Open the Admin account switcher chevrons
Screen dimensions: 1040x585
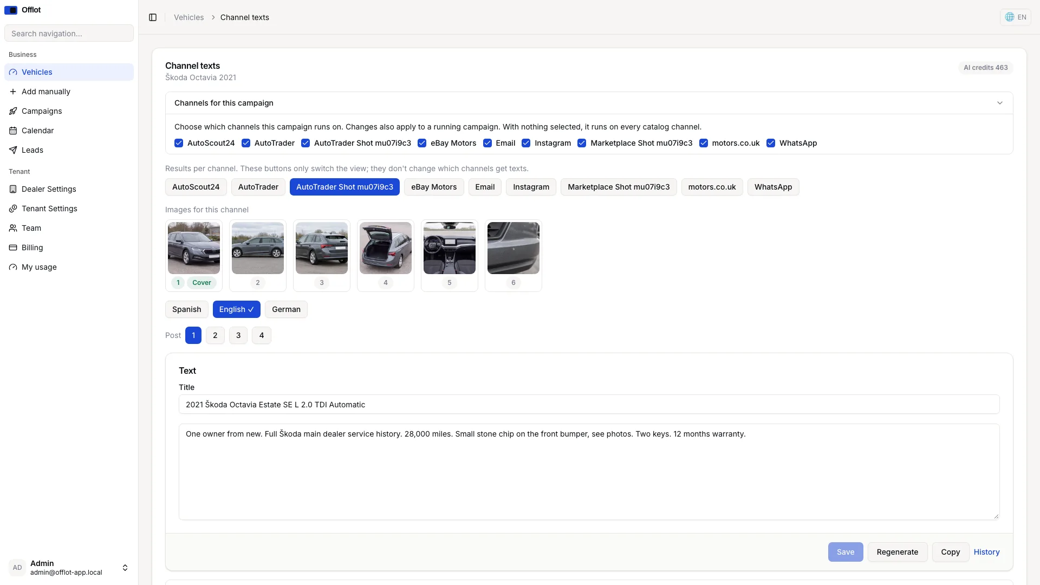click(125, 568)
